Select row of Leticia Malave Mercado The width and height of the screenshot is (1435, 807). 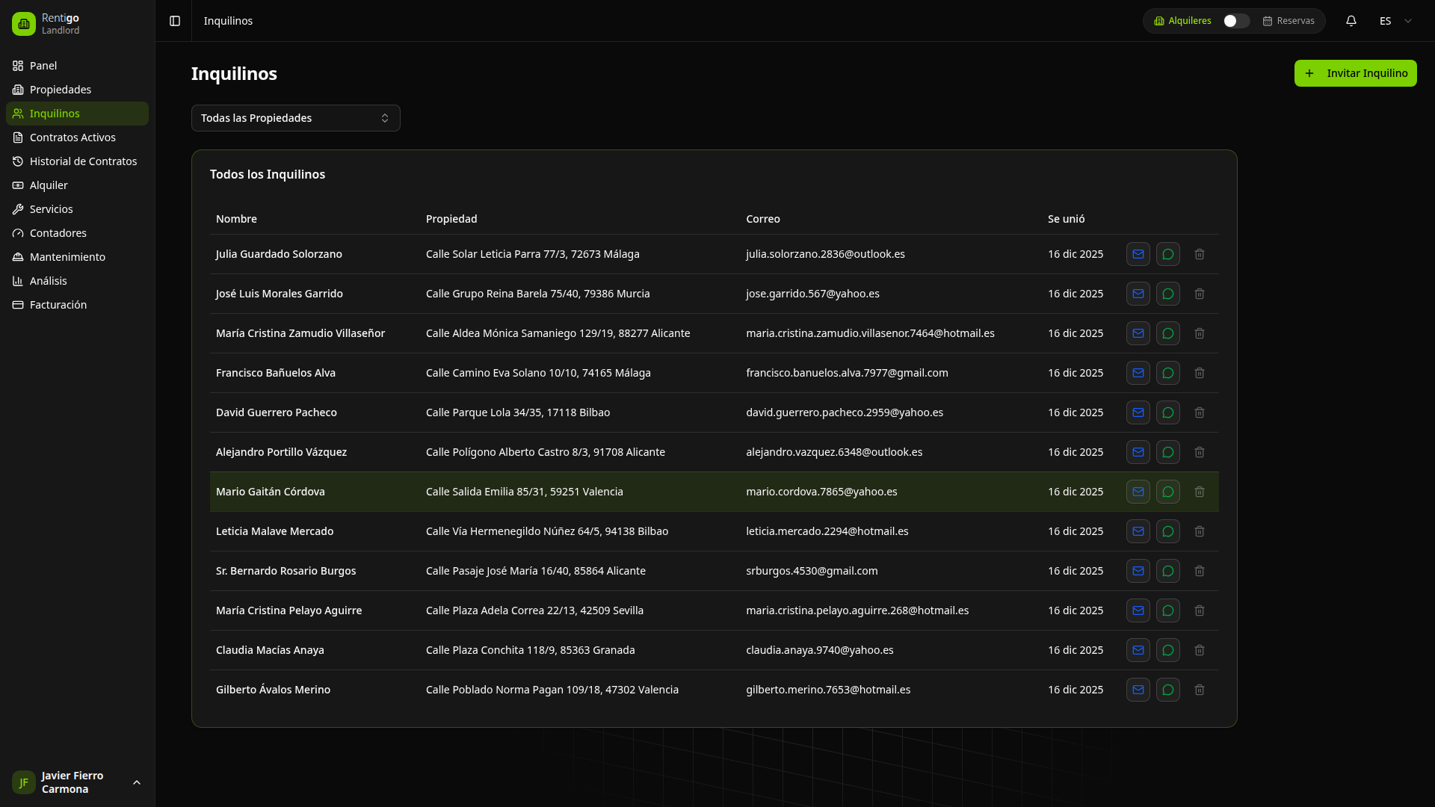point(274,531)
